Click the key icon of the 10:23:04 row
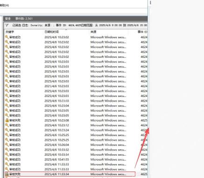204x178 pixels. click(x=7, y=106)
